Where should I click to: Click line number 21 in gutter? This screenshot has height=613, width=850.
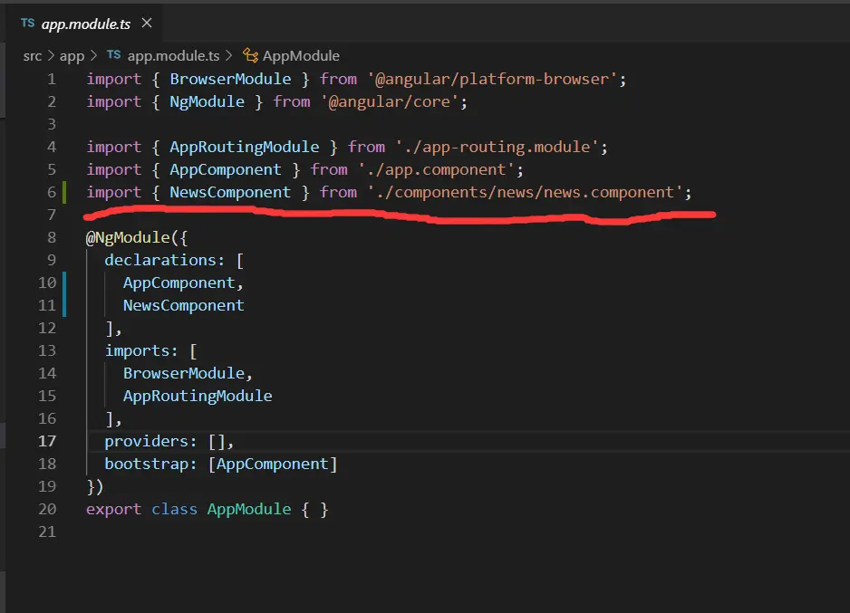pyautogui.click(x=47, y=532)
